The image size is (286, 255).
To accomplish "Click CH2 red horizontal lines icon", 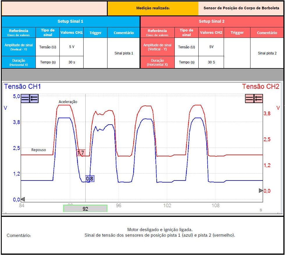I will 250,99.
